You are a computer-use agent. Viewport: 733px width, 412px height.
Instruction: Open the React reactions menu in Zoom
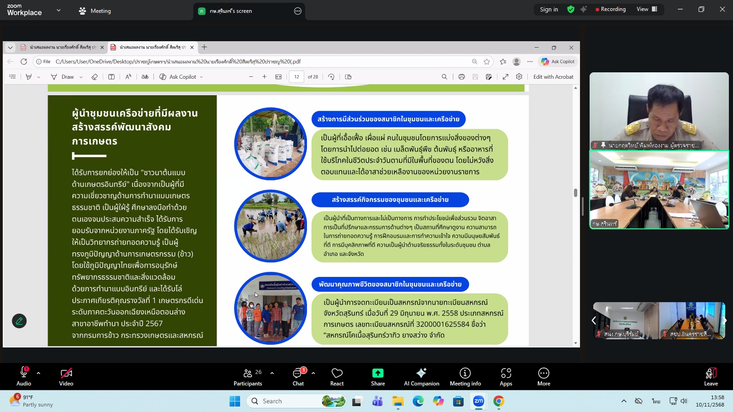pyautogui.click(x=337, y=376)
